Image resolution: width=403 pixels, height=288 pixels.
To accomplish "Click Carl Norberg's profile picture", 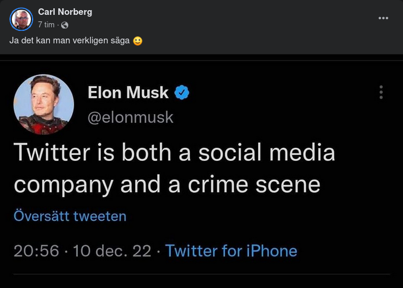I will [21, 19].
